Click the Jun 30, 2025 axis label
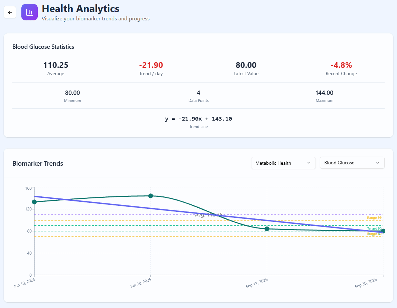The height and width of the screenshot is (308, 397). click(x=141, y=283)
